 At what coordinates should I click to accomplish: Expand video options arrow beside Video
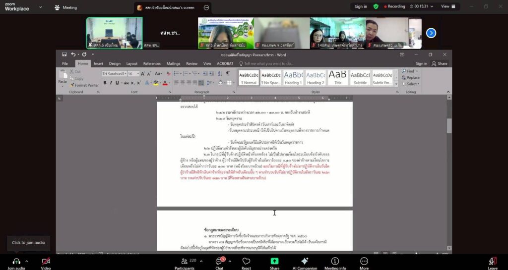pos(56,261)
